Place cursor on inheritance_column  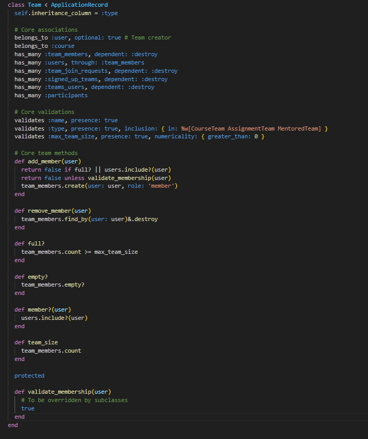tap(60, 13)
